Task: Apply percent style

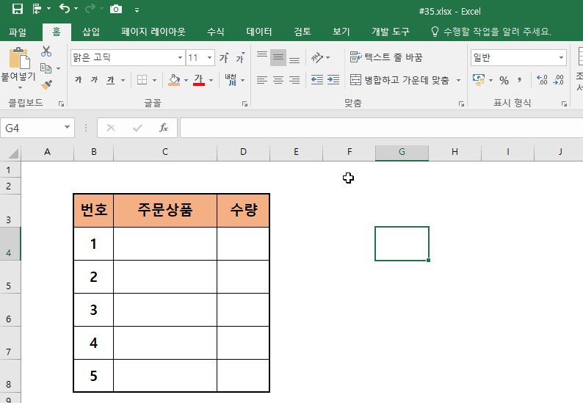Action: (504, 80)
